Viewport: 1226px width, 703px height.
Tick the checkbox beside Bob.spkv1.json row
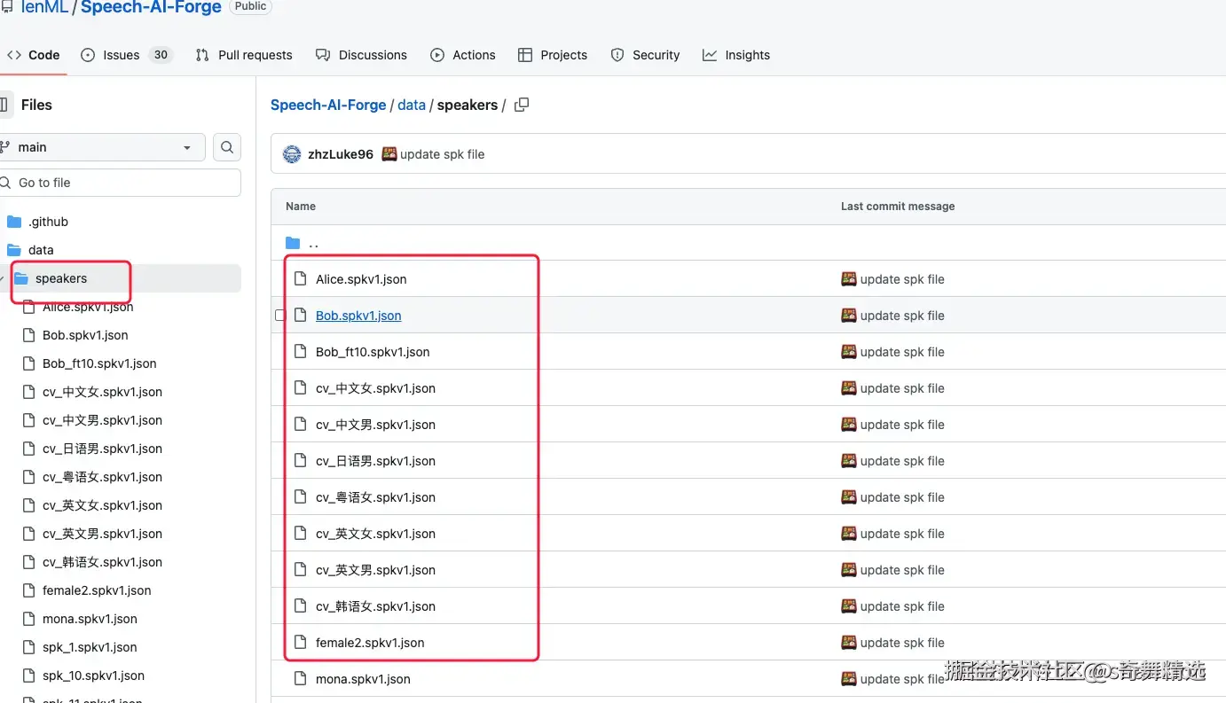(280, 316)
